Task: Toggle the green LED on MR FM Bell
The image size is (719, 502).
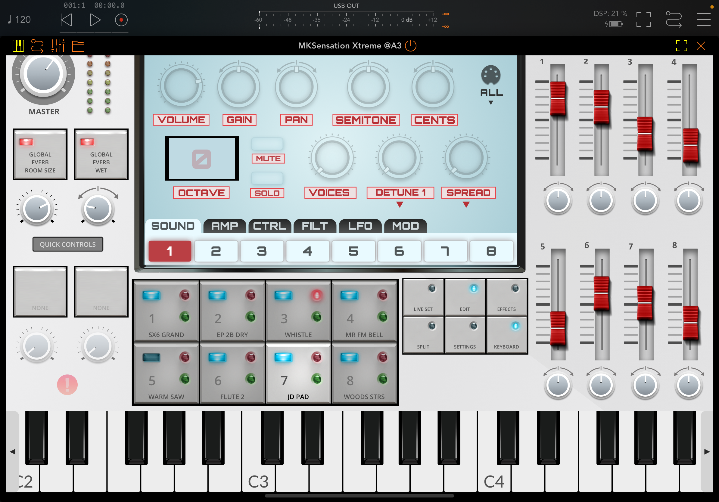Action: pos(383,317)
